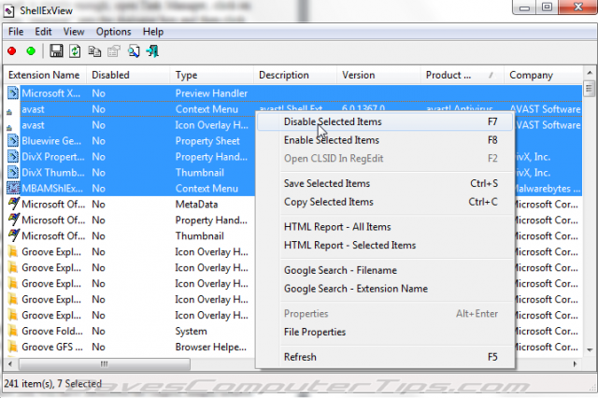The image size is (598, 398).
Task: Click the vertical scrollbar thumb
Action: [x=590, y=89]
